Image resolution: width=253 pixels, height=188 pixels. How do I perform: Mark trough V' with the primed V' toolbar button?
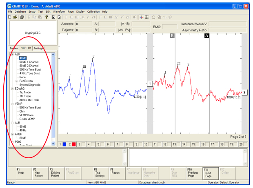pos(122,17)
